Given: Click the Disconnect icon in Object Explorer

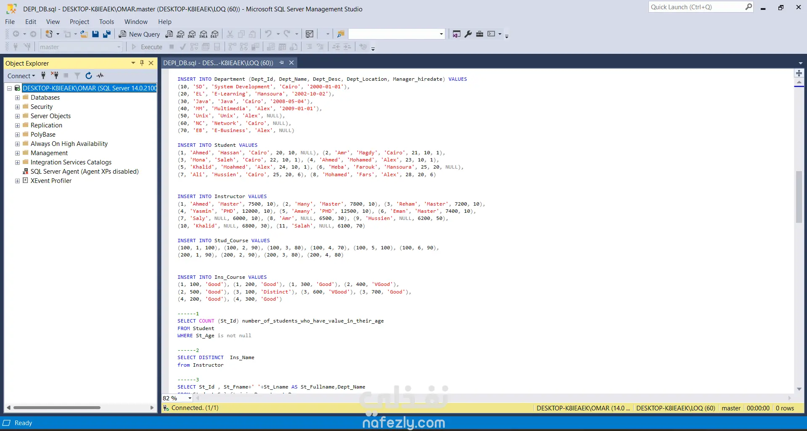Looking at the screenshot, I should click(55, 76).
